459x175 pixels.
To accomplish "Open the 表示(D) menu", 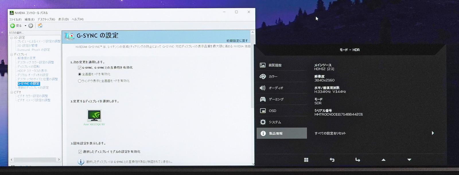I will pyautogui.click(x=63, y=19).
